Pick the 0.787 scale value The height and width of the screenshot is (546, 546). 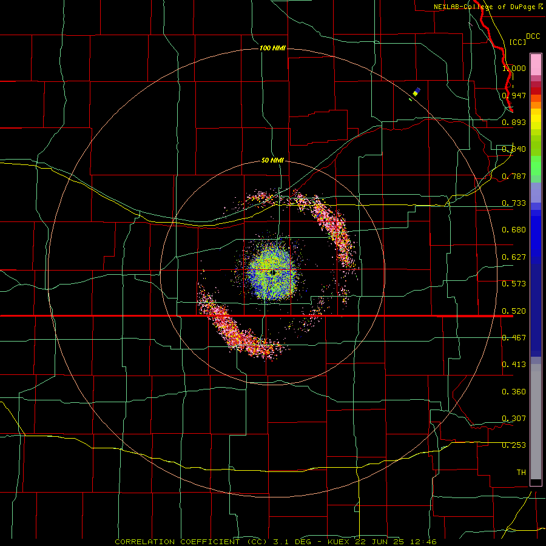coord(514,176)
